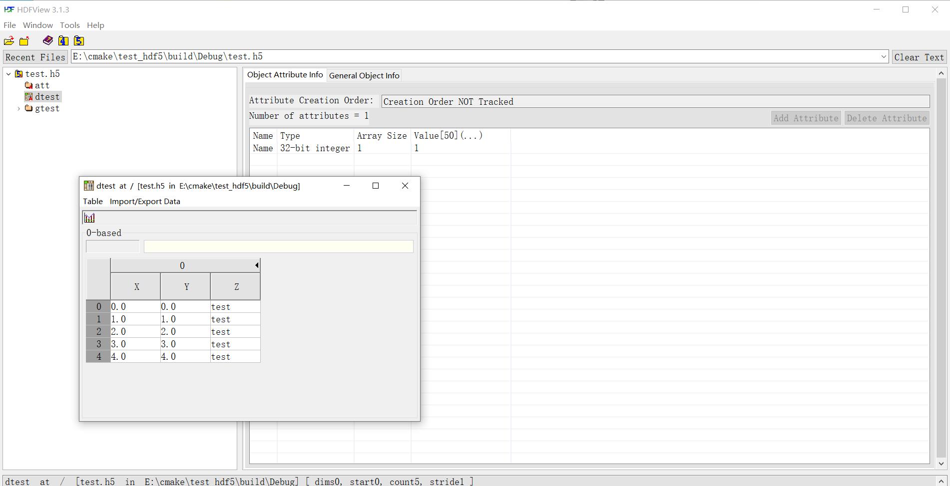Click the cell value text field in dtest
The height and width of the screenshot is (486, 950).
pos(279,246)
